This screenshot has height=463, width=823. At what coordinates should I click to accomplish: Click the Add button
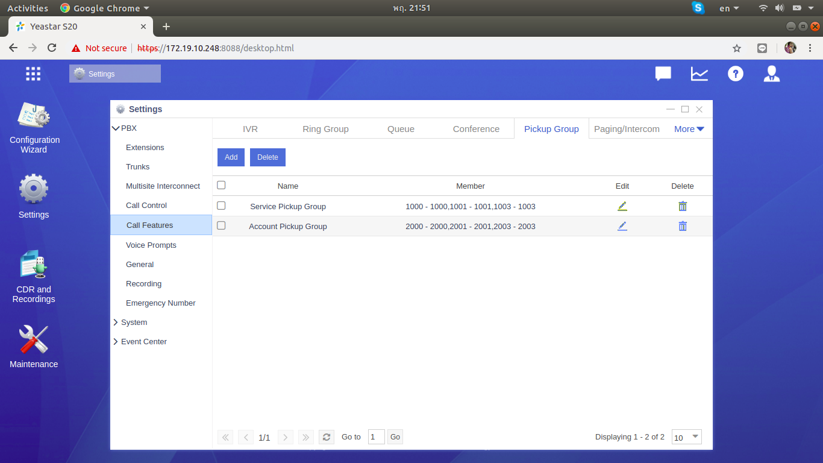[231, 157]
